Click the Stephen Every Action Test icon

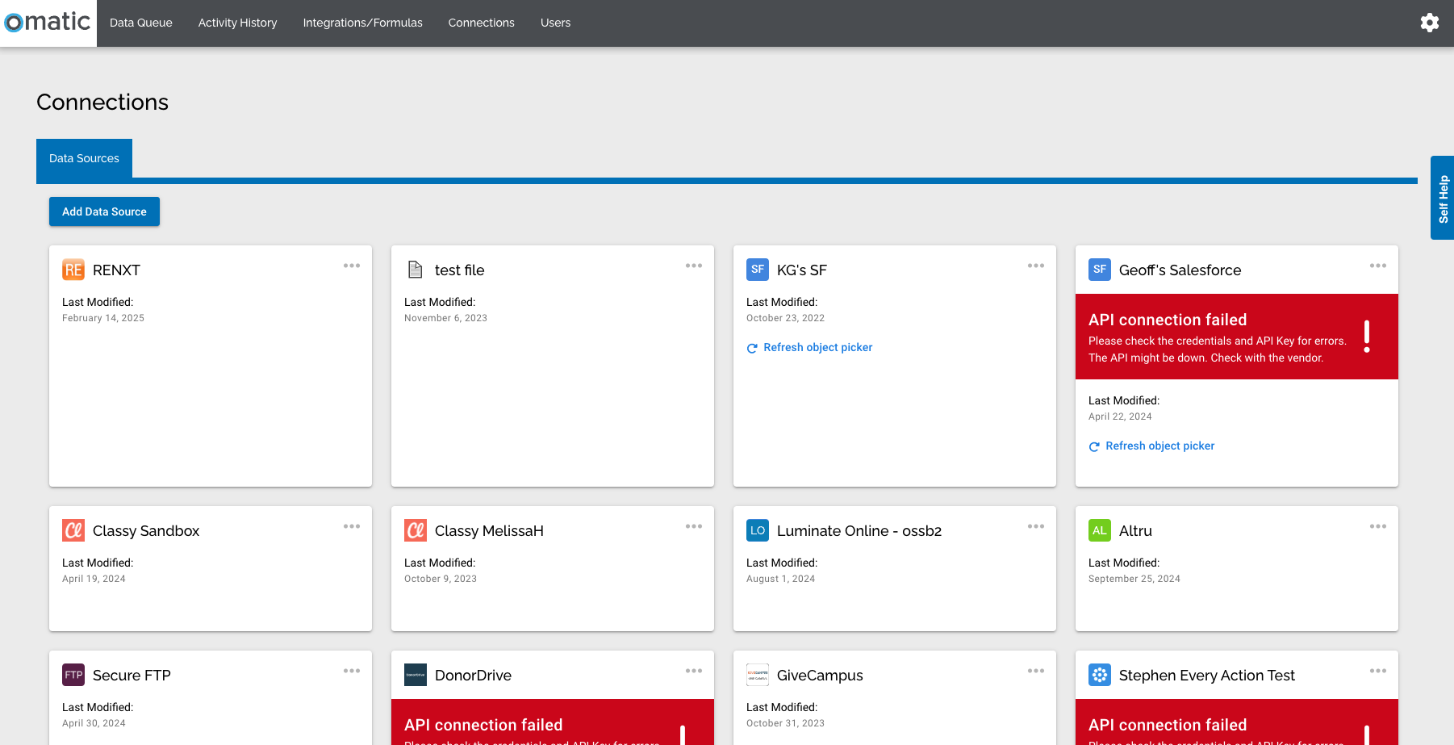[1100, 675]
